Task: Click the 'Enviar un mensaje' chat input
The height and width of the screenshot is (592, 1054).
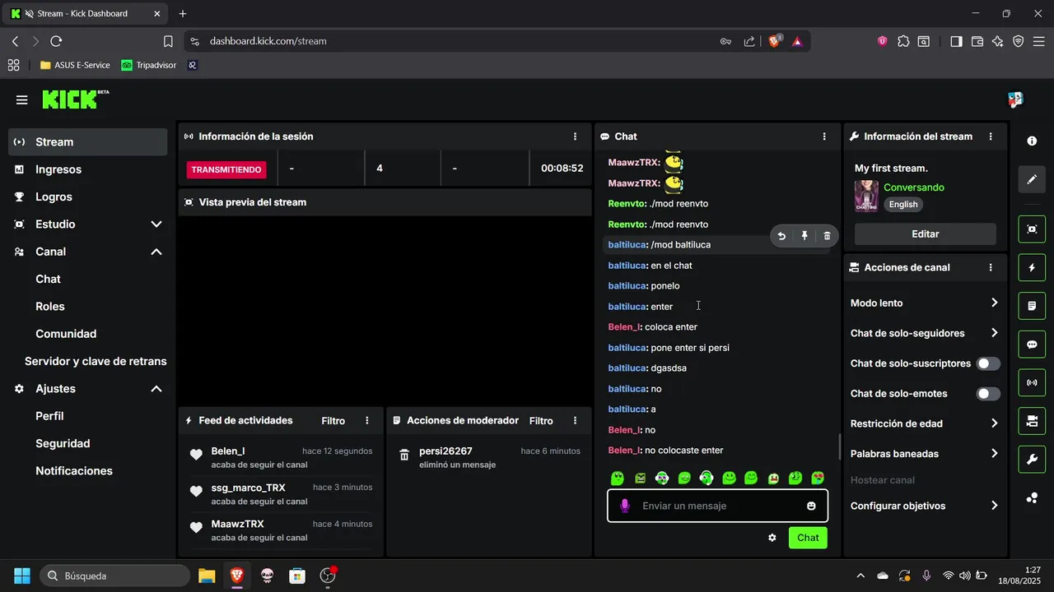Action: [x=717, y=506]
